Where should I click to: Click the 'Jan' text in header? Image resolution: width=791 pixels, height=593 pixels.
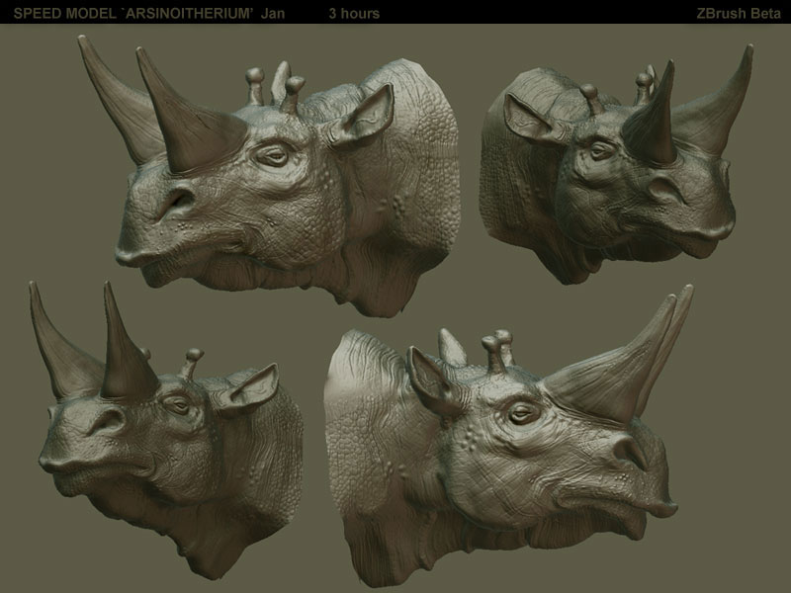[273, 13]
